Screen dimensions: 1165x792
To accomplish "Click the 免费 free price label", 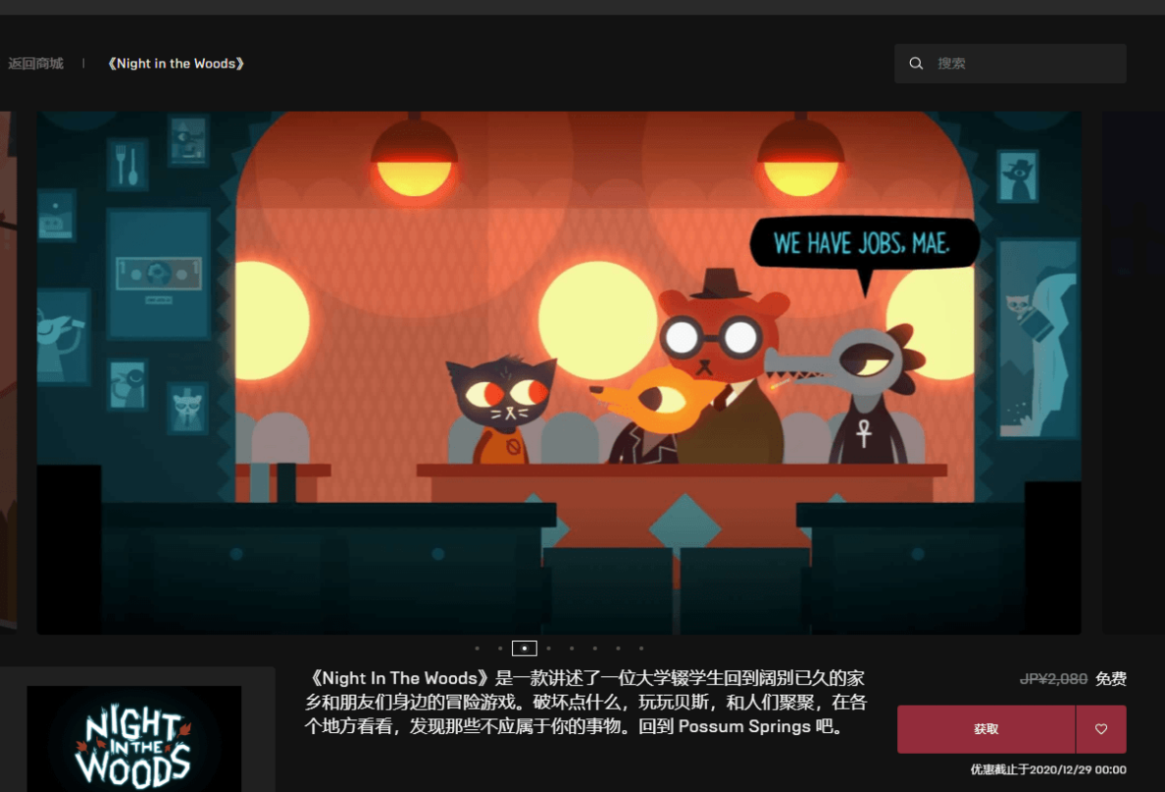I will point(1111,678).
